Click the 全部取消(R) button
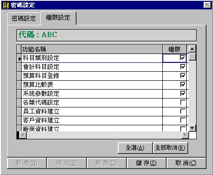 170,148
